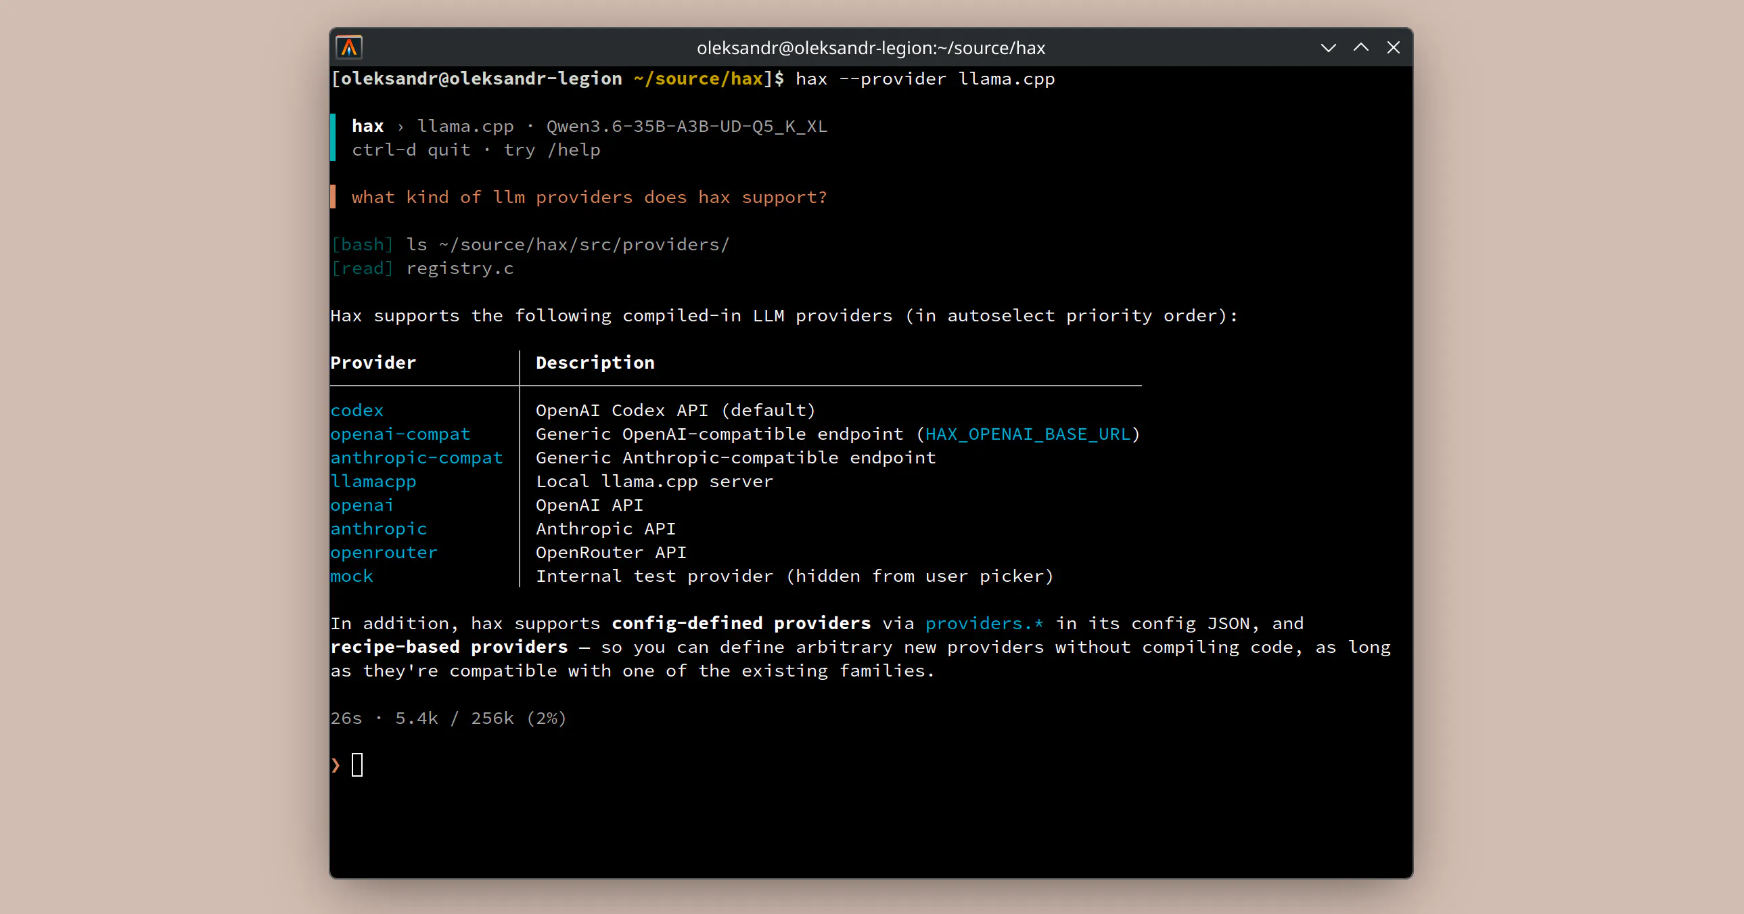Screen dimensions: 1744x914
Task: Click the 'Description' table header
Action: [595, 363]
